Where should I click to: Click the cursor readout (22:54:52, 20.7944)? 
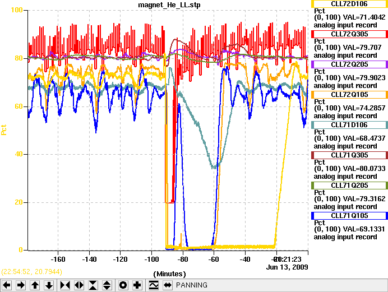point(31,272)
